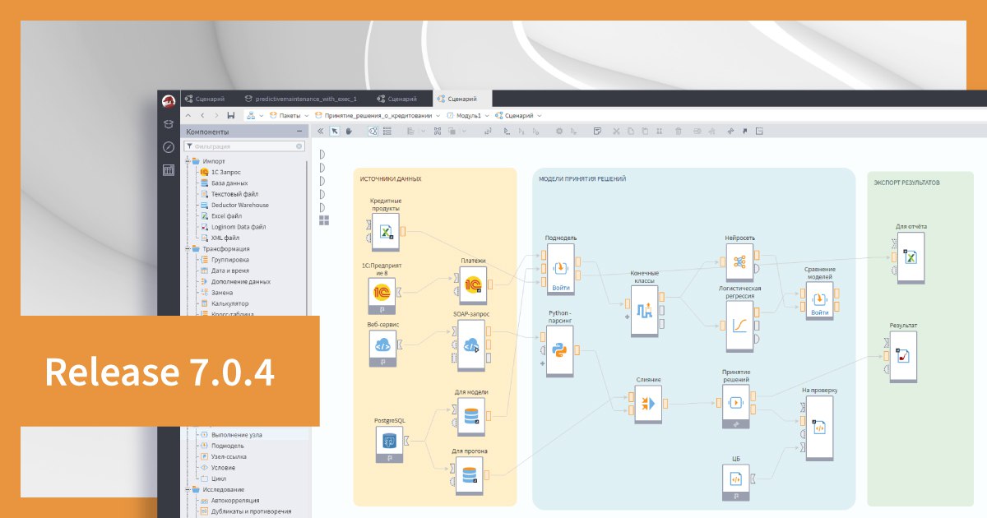Viewport: 987px width, 518px height.
Task: Click Войти on Сравнение моделей node
Action: (819, 312)
